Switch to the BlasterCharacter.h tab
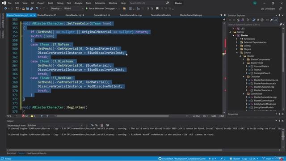The image size is (286, 161). [46, 15]
